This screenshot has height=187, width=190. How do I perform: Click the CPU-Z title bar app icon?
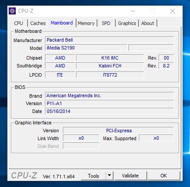tap(12, 11)
